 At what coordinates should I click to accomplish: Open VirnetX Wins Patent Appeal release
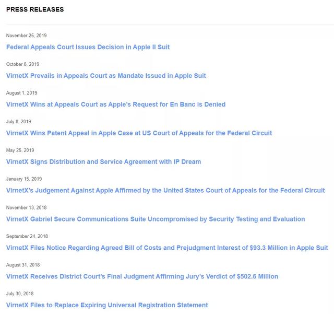pos(139,133)
